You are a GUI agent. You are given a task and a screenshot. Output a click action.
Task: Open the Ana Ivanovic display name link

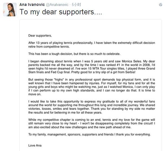pyautogui.click(x=32, y=5)
